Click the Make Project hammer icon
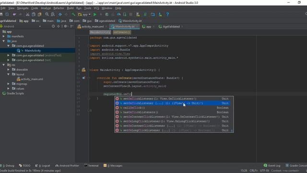Screen dimensions: 307x173 [73, 14]
